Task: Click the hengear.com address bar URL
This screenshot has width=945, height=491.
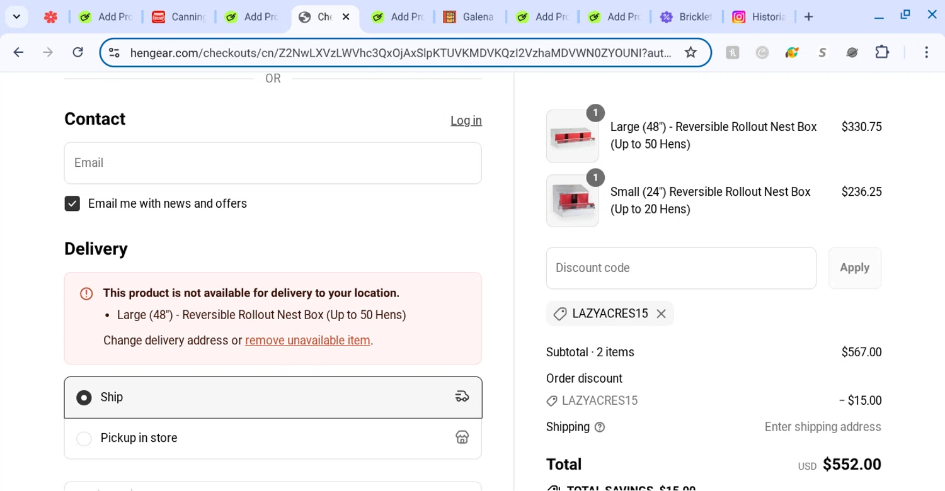Action: tap(401, 53)
